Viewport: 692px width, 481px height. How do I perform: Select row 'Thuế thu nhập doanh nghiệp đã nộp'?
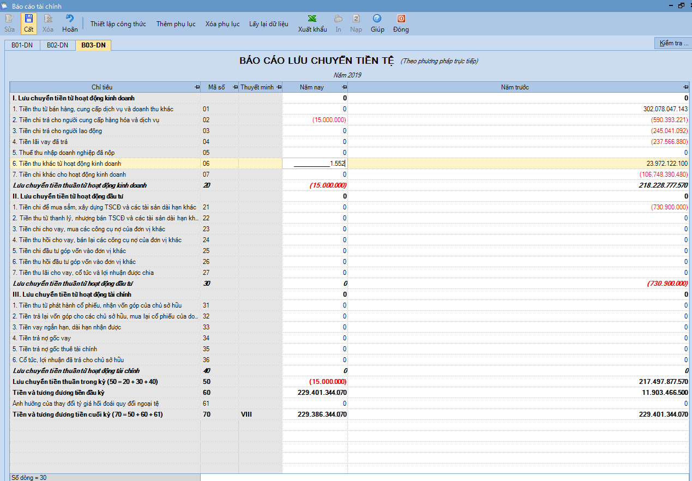coord(349,153)
